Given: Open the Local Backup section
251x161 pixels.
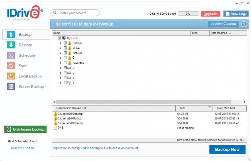Looking at the screenshot, I should [x=26, y=76].
